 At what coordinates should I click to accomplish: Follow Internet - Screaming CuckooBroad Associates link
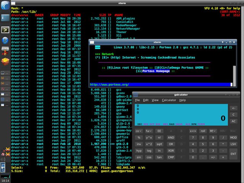pos(159,58)
